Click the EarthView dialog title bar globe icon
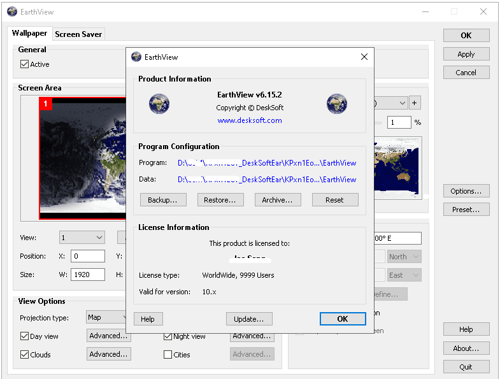 point(136,57)
